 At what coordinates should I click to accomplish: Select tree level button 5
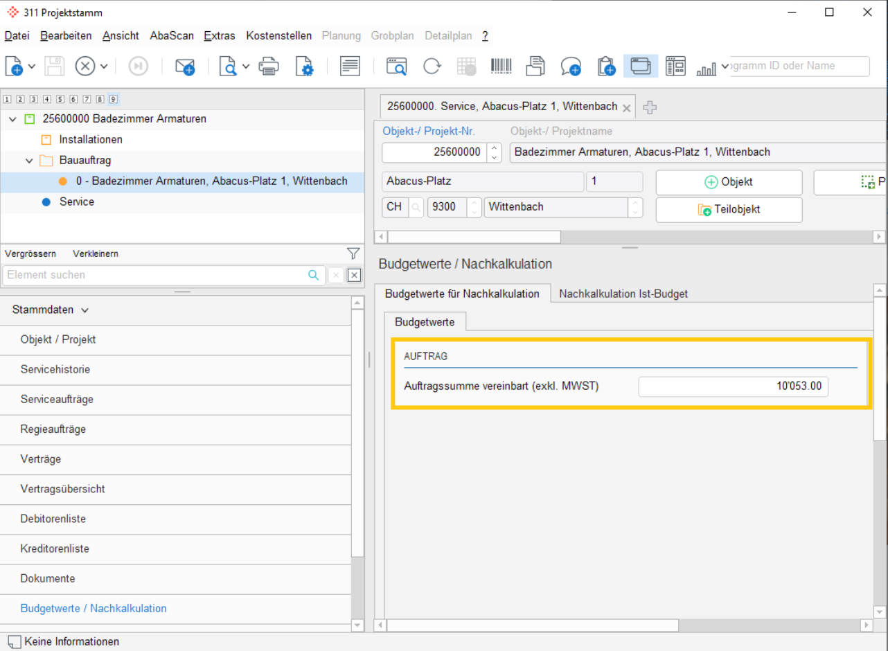(61, 100)
